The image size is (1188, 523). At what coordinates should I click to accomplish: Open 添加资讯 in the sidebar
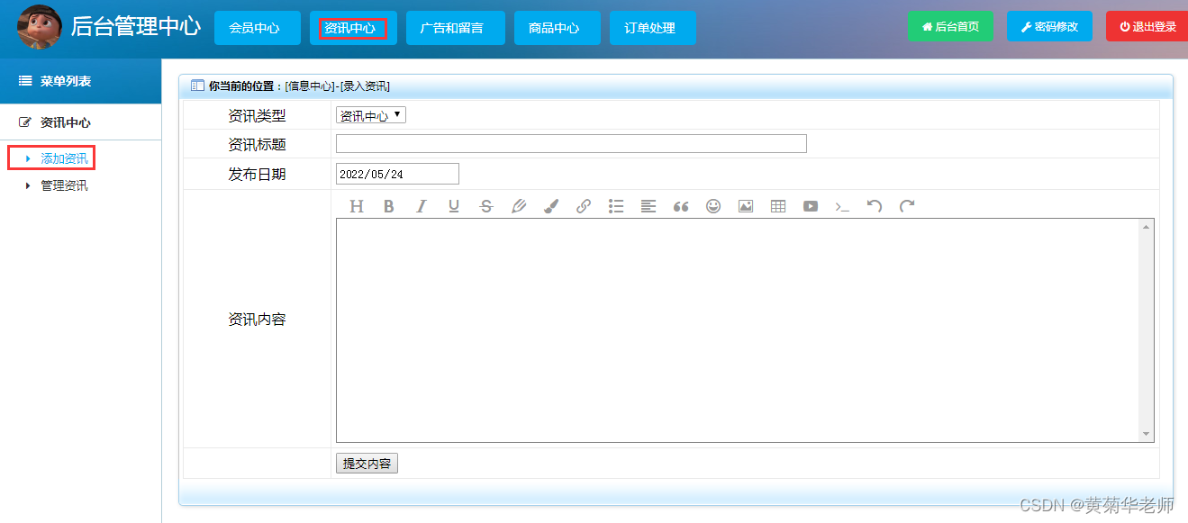[64, 158]
